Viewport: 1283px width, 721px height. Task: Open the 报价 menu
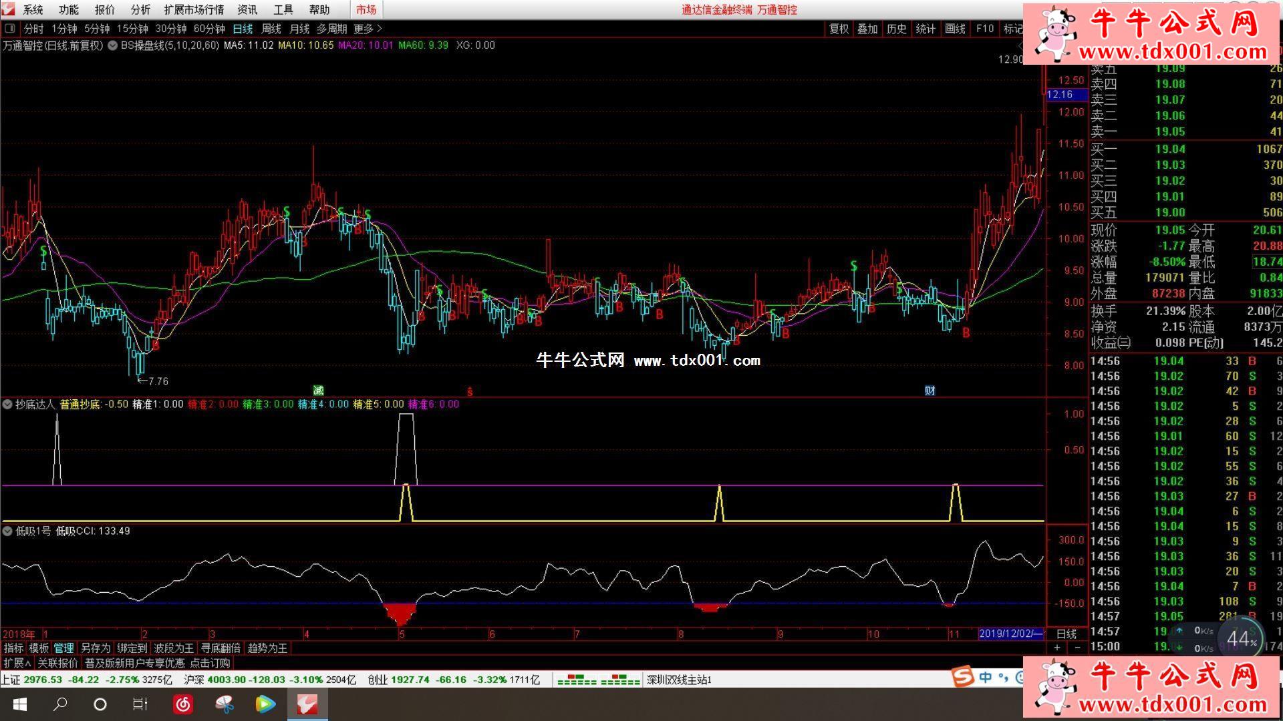(x=104, y=10)
